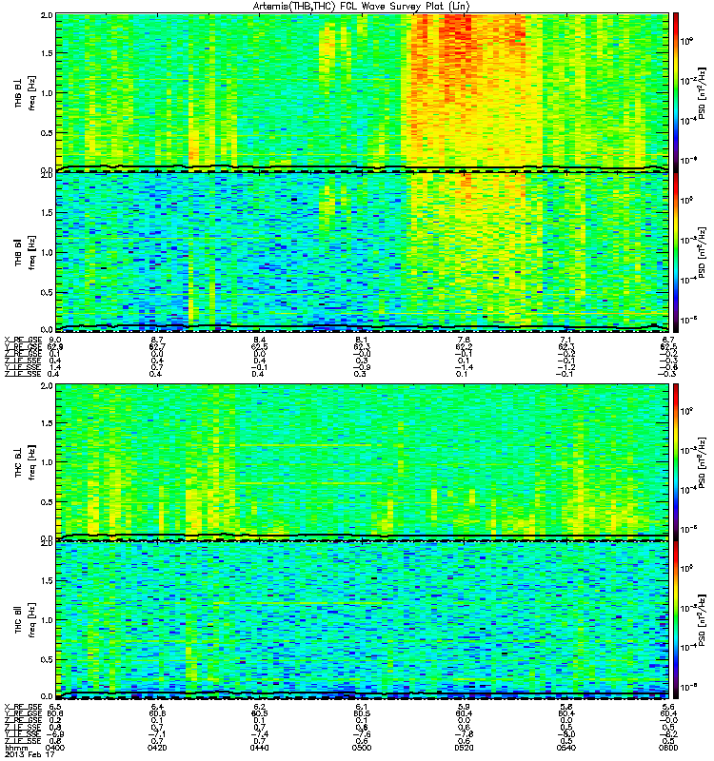Click the "1.5" tick of THB B⊥ panel
Viewport: 714px width, 761px height.
[47, 53]
